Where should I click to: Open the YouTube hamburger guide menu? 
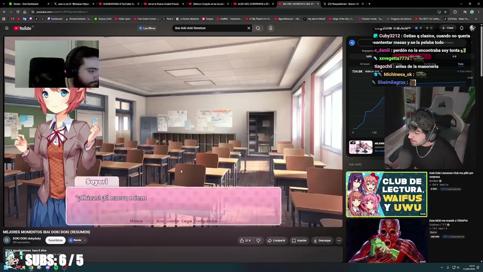7,28
